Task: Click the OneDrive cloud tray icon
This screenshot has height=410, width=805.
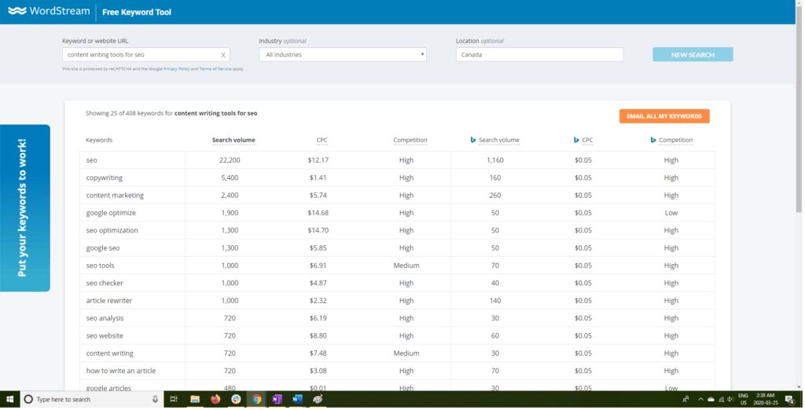Action: (711, 401)
